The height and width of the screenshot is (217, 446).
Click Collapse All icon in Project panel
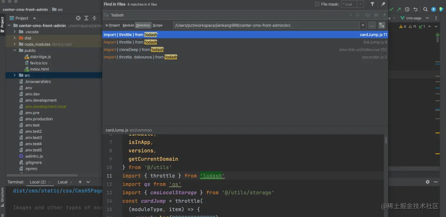pyautogui.click(x=95, y=18)
